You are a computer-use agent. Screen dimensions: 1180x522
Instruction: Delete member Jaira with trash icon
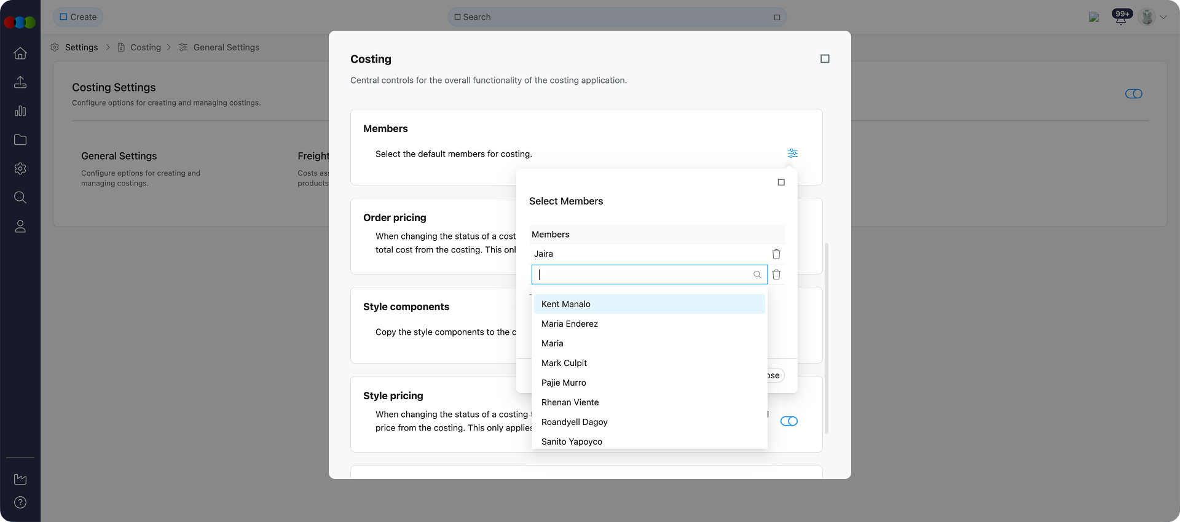(776, 254)
